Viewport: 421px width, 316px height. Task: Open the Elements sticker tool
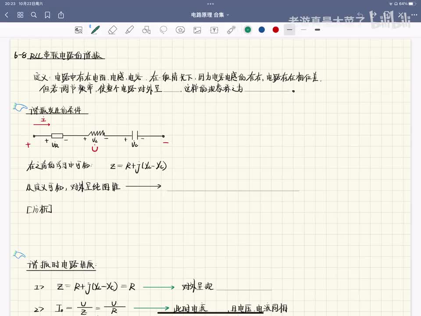pos(180,30)
